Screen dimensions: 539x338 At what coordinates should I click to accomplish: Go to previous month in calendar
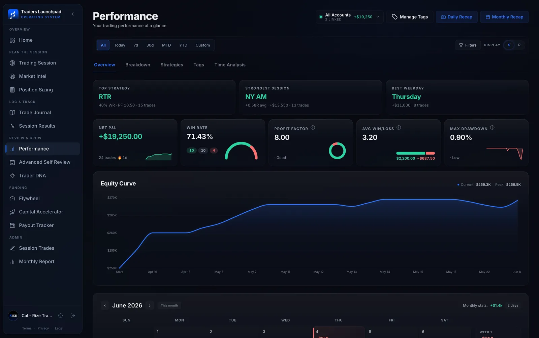(x=105, y=305)
